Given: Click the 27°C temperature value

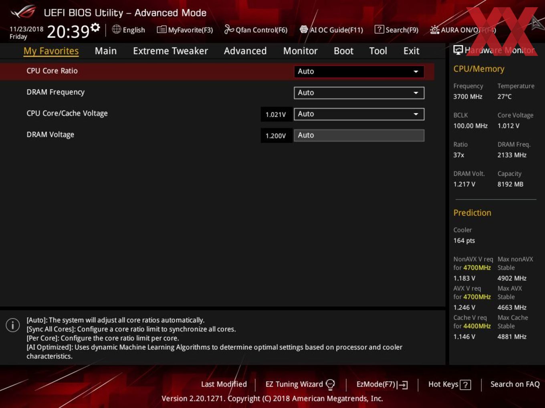Looking at the screenshot, I should [x=505, y=96].
